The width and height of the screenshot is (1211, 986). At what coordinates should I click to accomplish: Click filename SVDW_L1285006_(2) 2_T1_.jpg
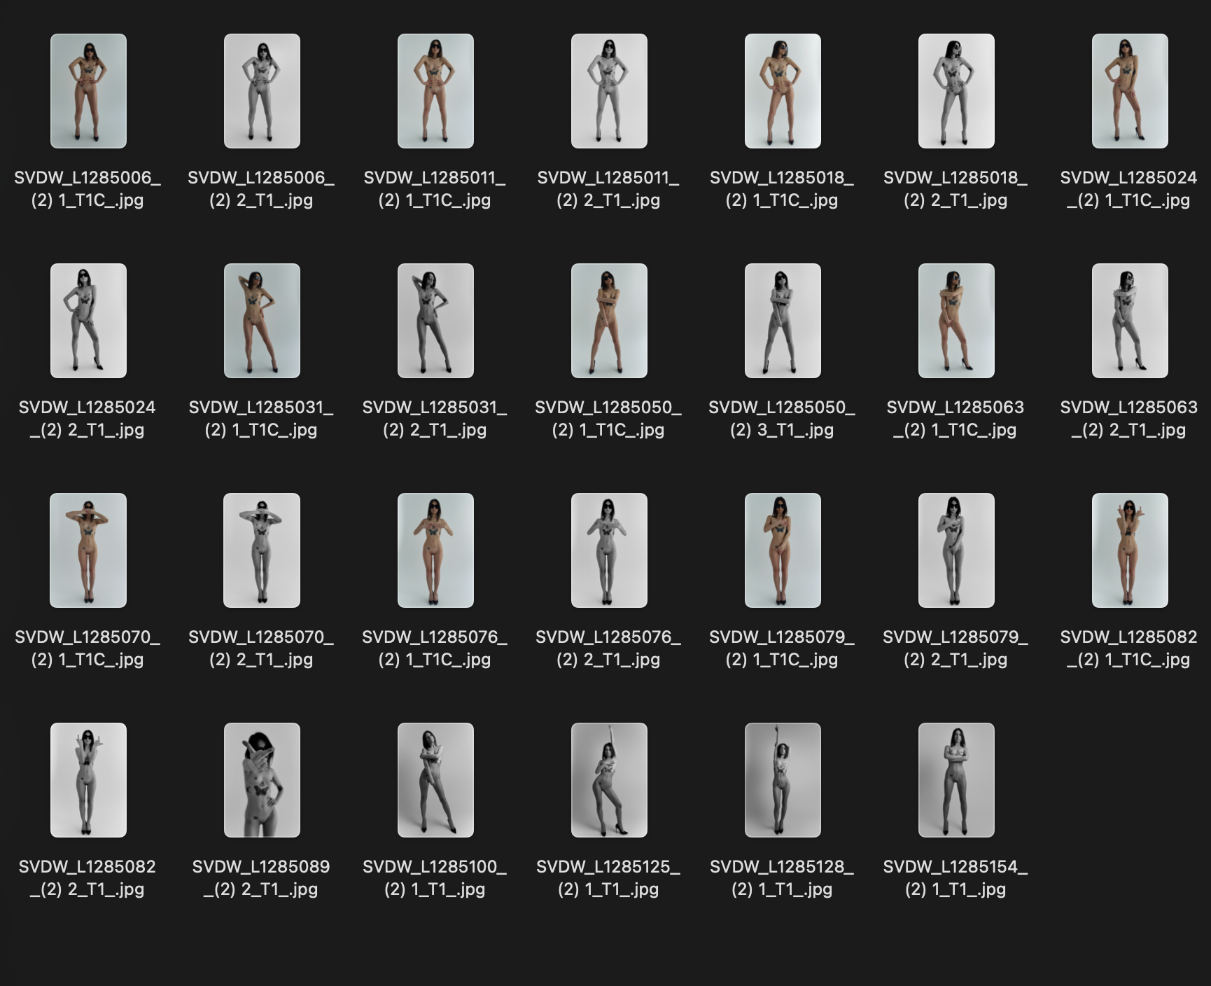tap(261, 189)
